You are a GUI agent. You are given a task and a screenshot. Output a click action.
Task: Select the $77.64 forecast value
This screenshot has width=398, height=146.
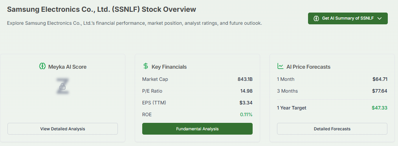pyautogui.click(x=380, y=91)
